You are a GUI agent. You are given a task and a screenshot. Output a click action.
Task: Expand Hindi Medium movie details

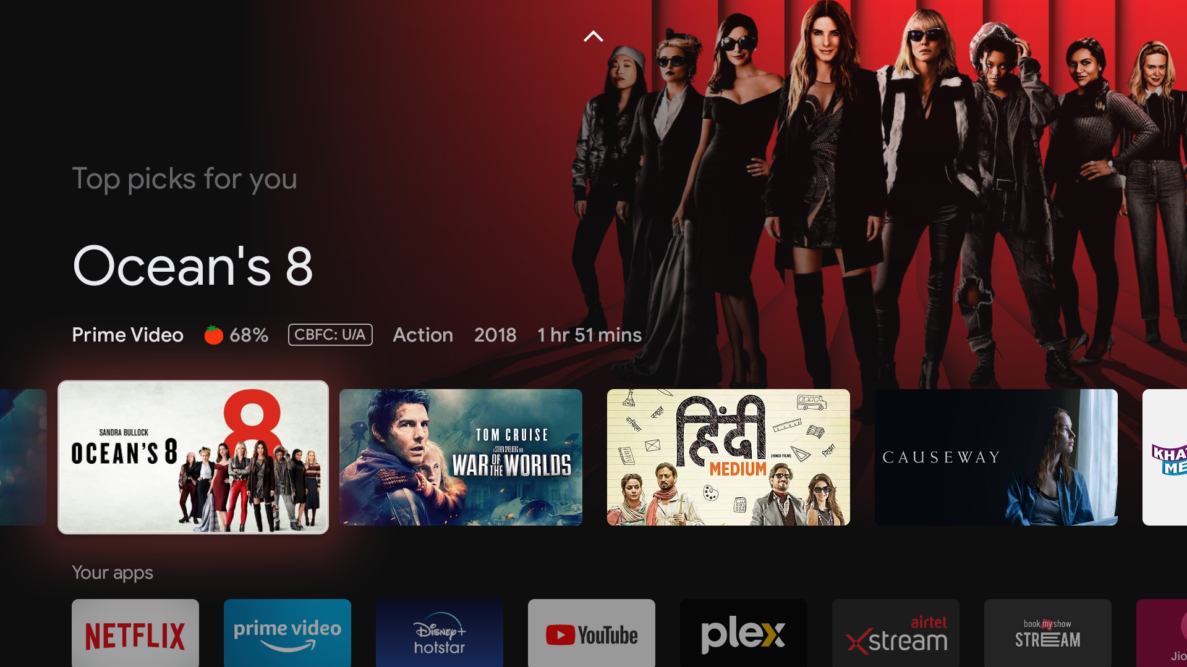point(729,457)
